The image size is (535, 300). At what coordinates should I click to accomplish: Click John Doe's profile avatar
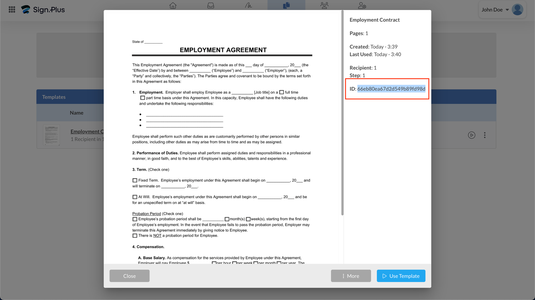[517, 10]
